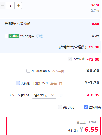Enable the 运费险 shipping insurance checkbox
The height and width of the screenshot is (135, 102).
point(7,36)
